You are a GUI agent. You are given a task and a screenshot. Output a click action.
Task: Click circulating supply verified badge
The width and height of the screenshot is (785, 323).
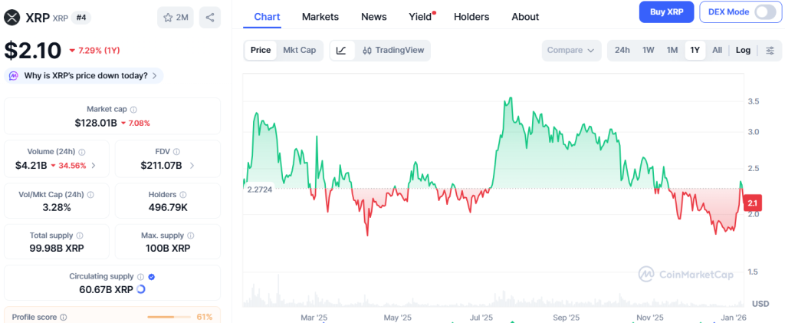[x=151, y=276]
